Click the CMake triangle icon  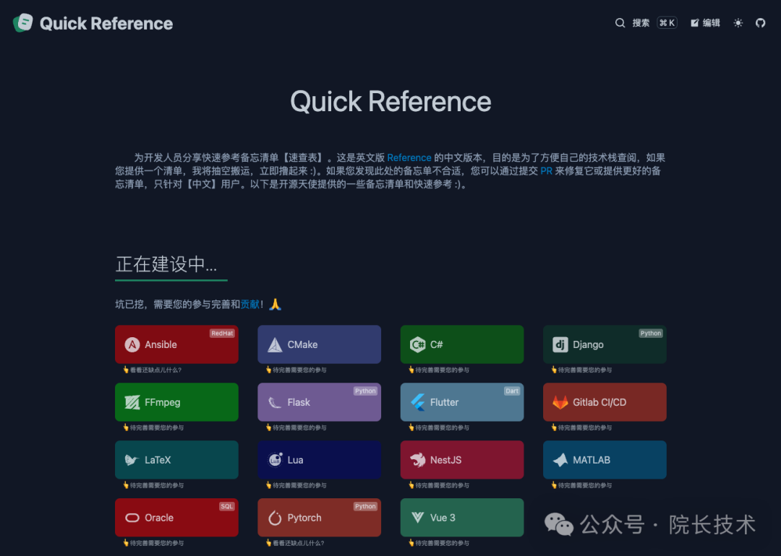[x=275, y=344]
